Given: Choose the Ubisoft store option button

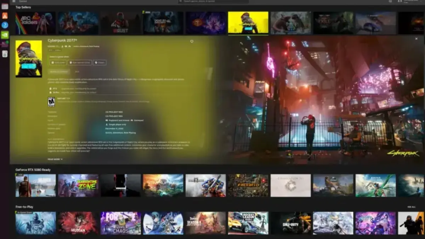Looking at the screenshot, I should coord(100,63).
